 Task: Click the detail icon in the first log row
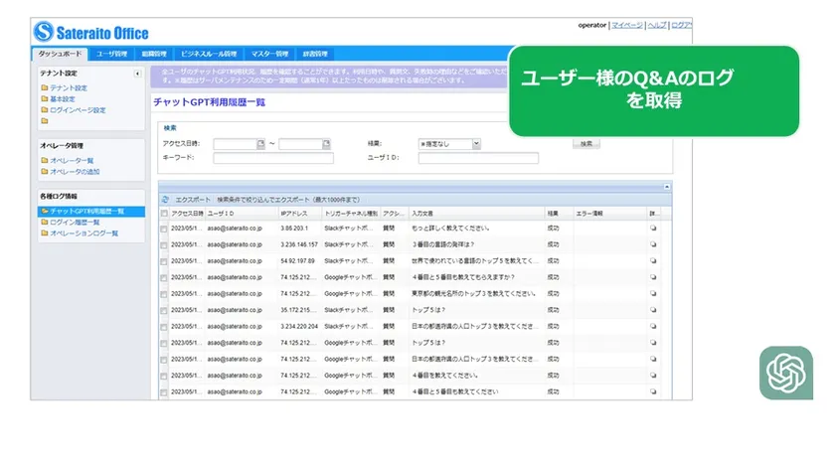[x=653, y=229]
